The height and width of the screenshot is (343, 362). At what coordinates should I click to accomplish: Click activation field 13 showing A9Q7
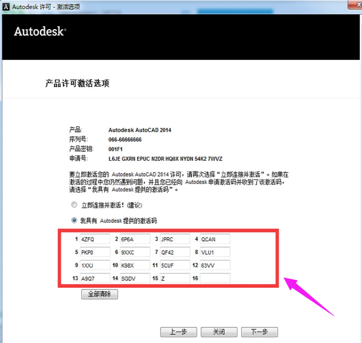[94, 279]
